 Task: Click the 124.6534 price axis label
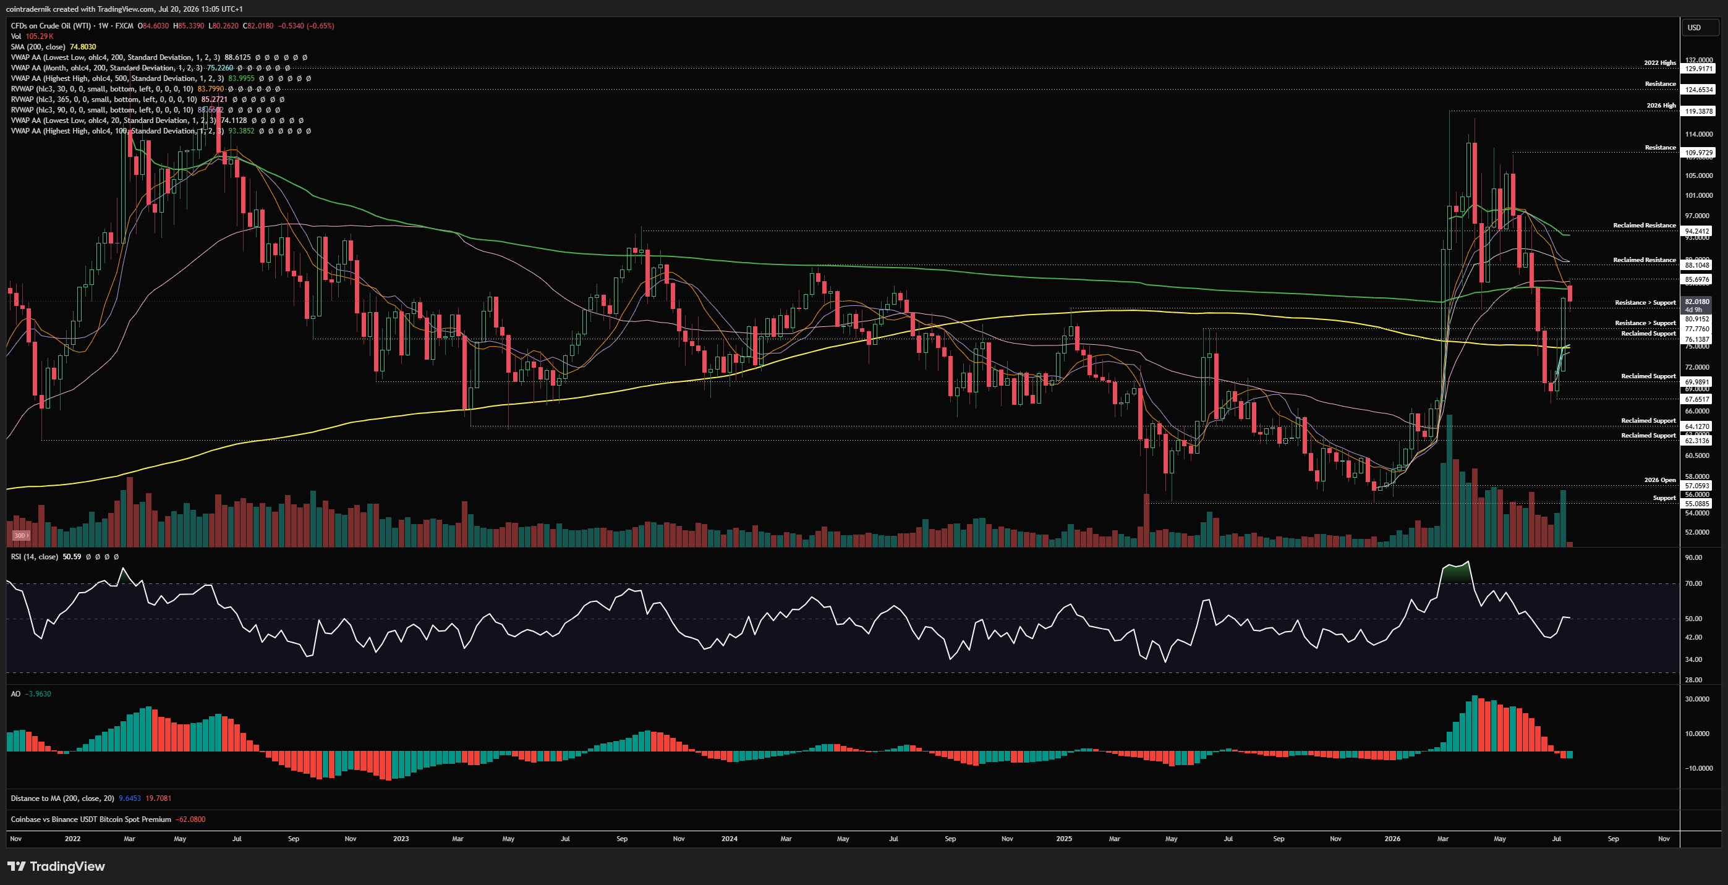point(1699,89)
